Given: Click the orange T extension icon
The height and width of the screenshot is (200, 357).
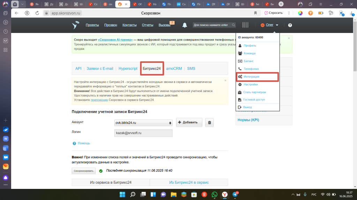Looking at the screenshot, I should tap(311, 13).
